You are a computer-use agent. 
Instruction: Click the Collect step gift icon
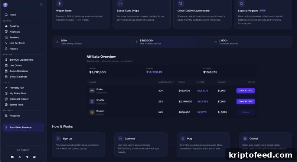tap(245, 138)
